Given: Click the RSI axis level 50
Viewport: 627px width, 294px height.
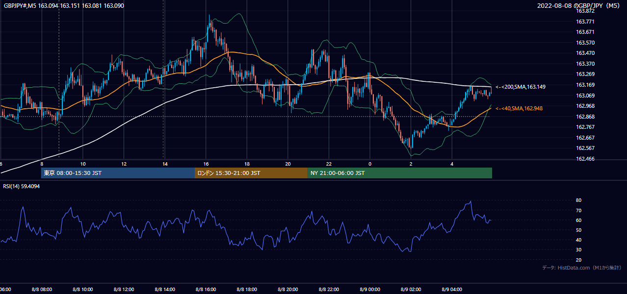Looking at the screenshot, I should pos(578,230).
